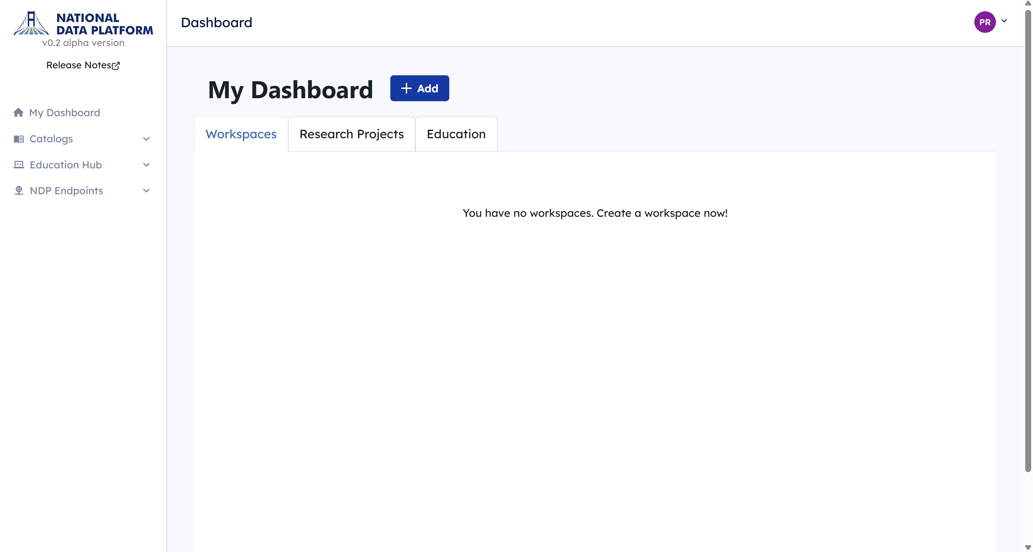Click the 'My Dashboard' page heading
Screen dimensions: 1033x552
pos(290,90)
